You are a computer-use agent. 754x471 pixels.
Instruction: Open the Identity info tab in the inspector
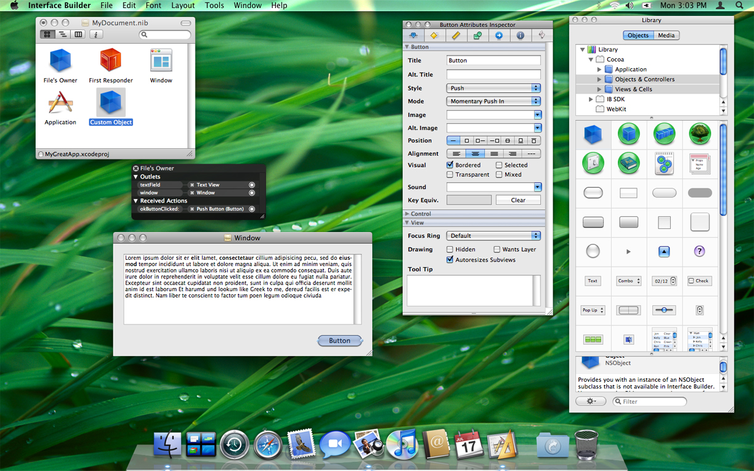(x=521, y=36)
